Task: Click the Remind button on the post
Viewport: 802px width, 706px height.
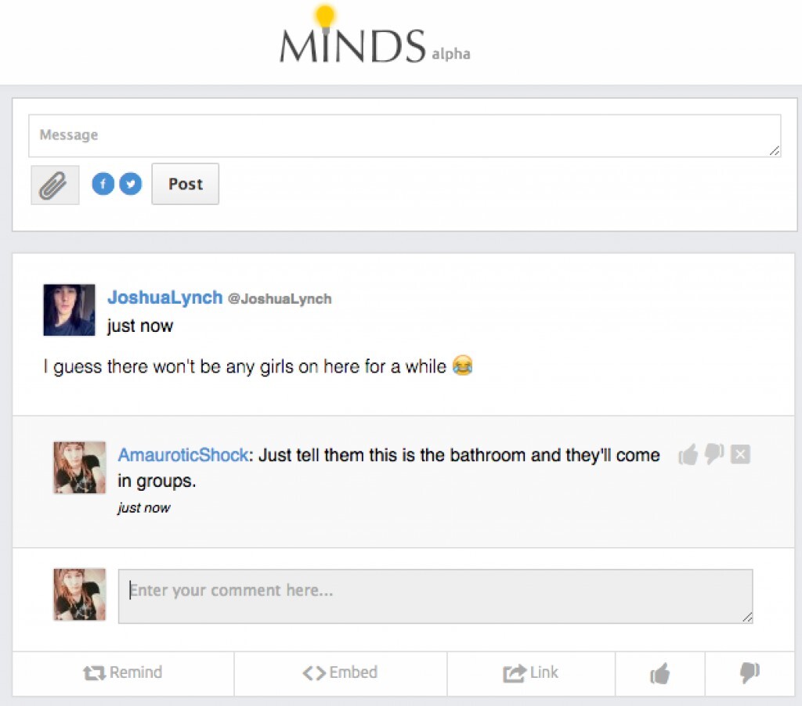Action: pyautogui.click(x=123, y=672)
